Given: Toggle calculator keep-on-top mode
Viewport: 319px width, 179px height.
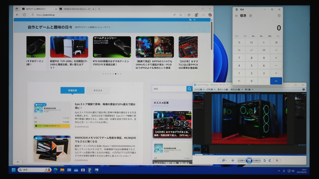Looking at the screenshot, I should pos(250,16).
